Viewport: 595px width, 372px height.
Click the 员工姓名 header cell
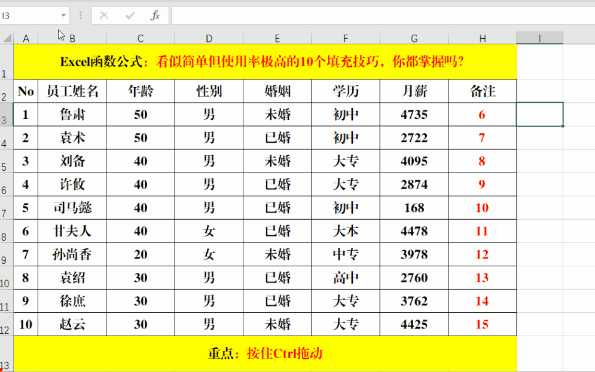tap(72, 91)
